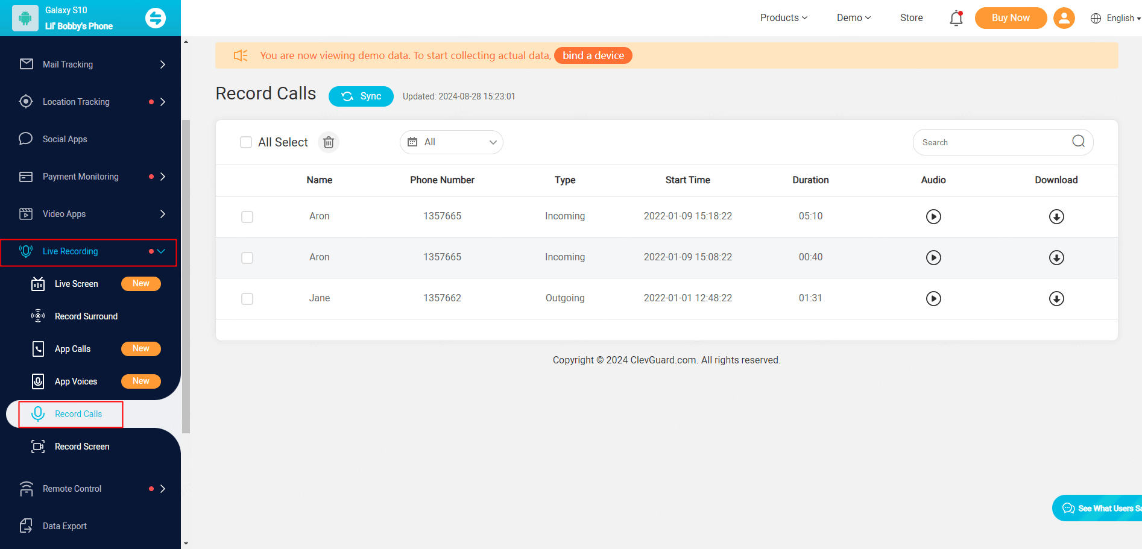Click the speaker announcement icon in banner
The width and height of the screenshot is (1142, 549).
241,55
